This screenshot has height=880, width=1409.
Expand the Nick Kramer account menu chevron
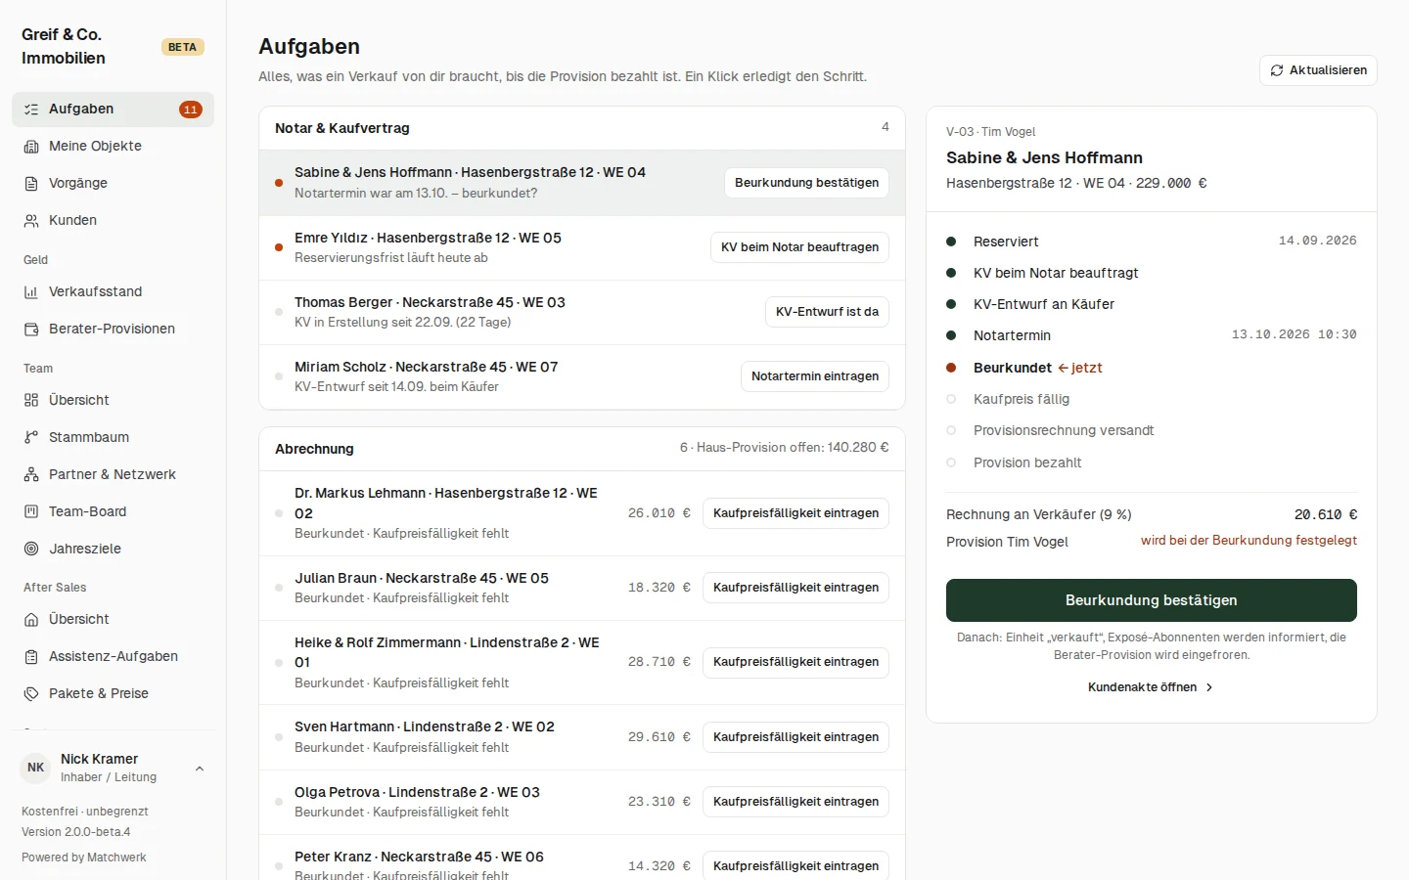coord(200,769)
